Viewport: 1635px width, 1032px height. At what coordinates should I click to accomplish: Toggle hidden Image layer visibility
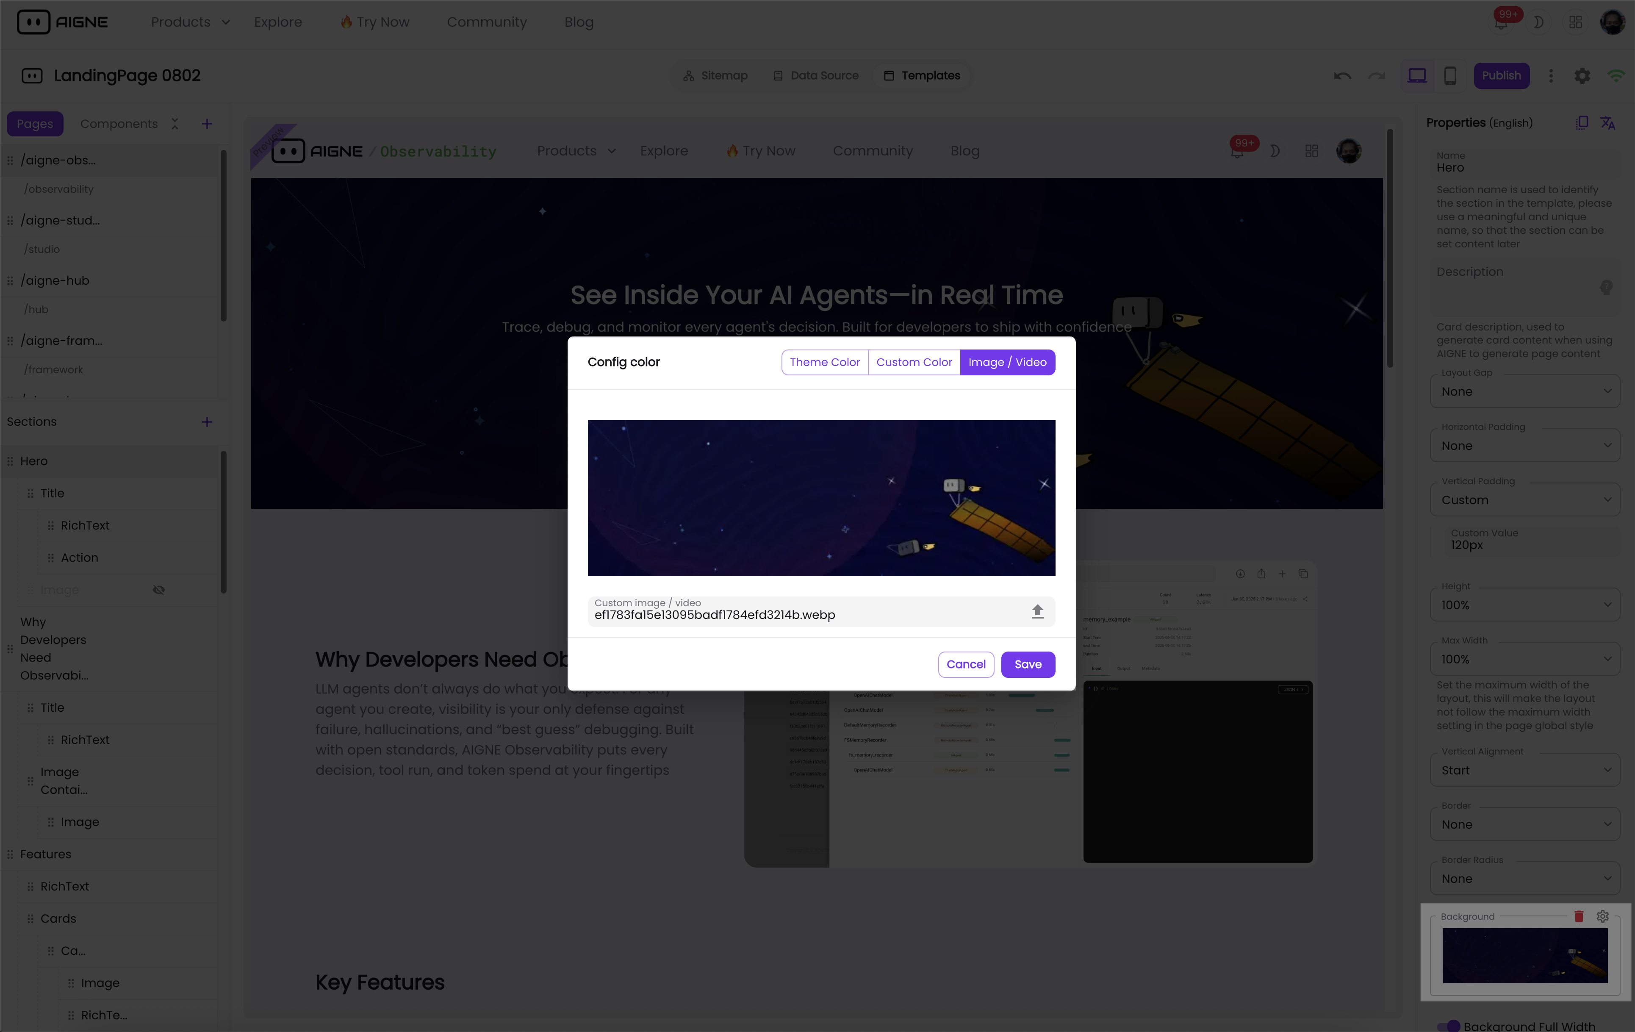tap(159, 589)
